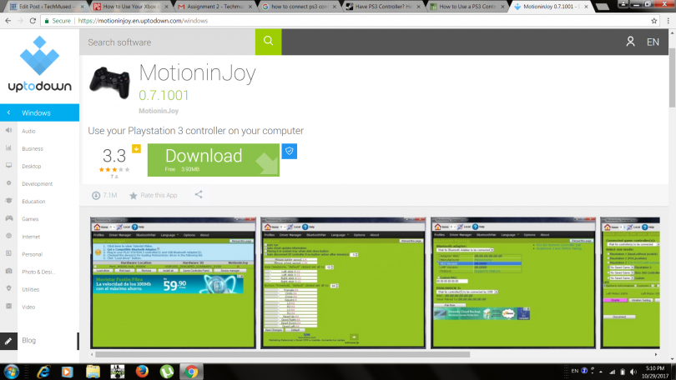Select the Utilities category

coord(30,289)
